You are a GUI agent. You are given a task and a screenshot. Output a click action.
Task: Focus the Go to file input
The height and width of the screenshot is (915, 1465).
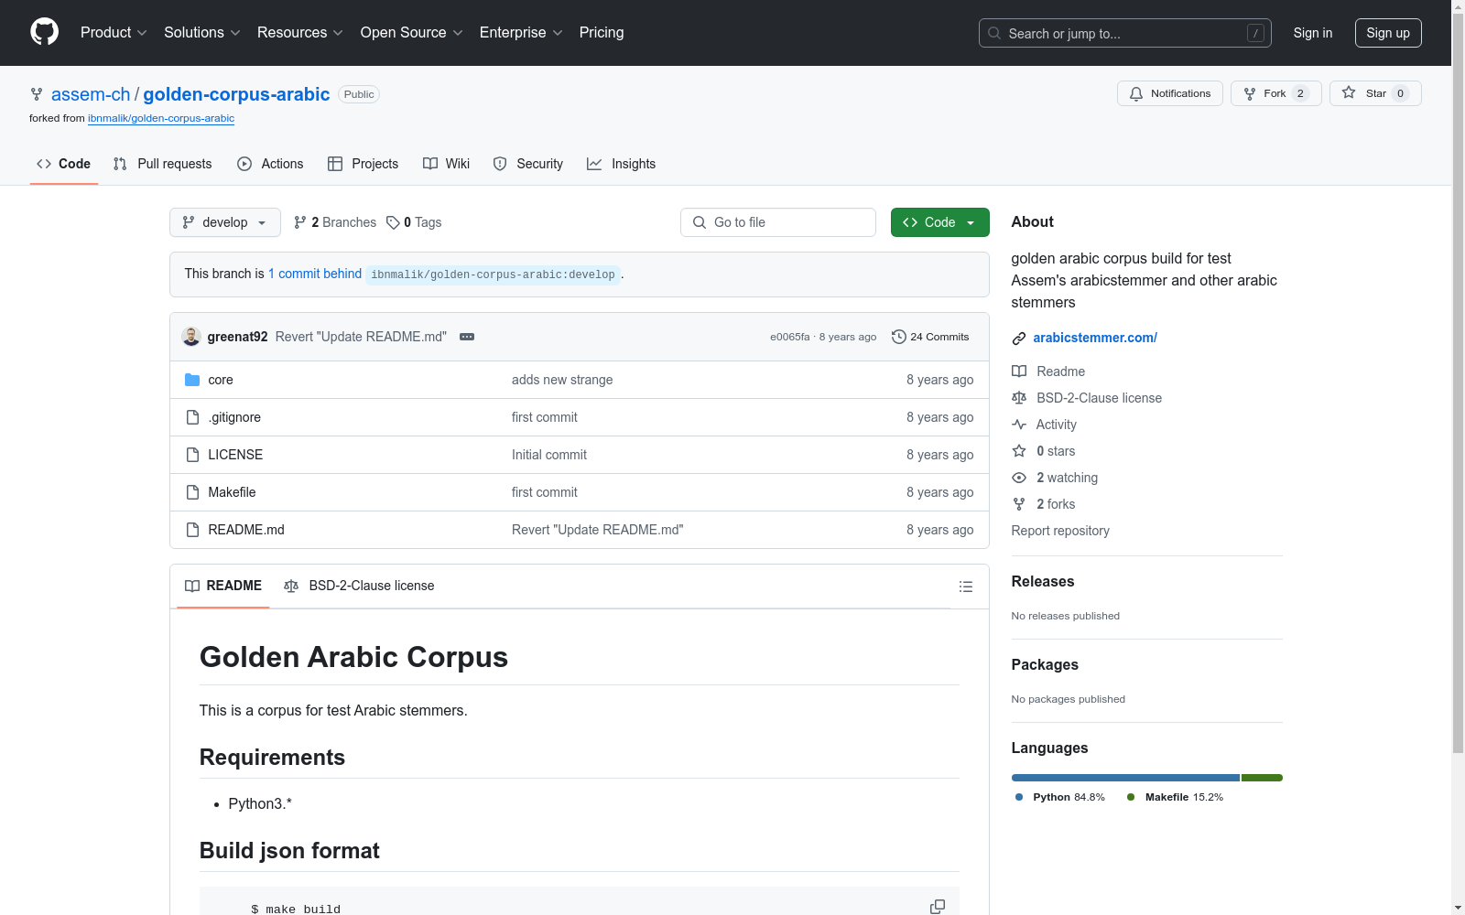(x=778, y=222)
